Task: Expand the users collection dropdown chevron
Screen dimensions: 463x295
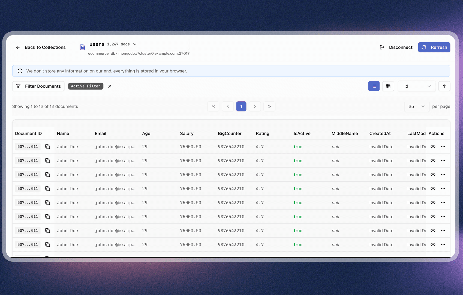Action: 135,44
